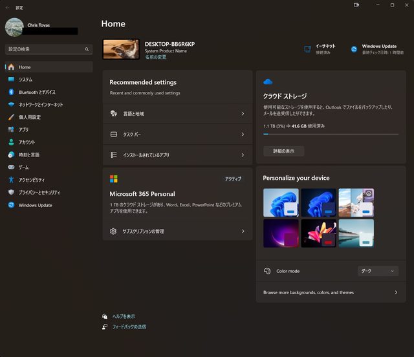
Task: Go to 時刻と言語 in the sidebar
Action: [29, 155]
